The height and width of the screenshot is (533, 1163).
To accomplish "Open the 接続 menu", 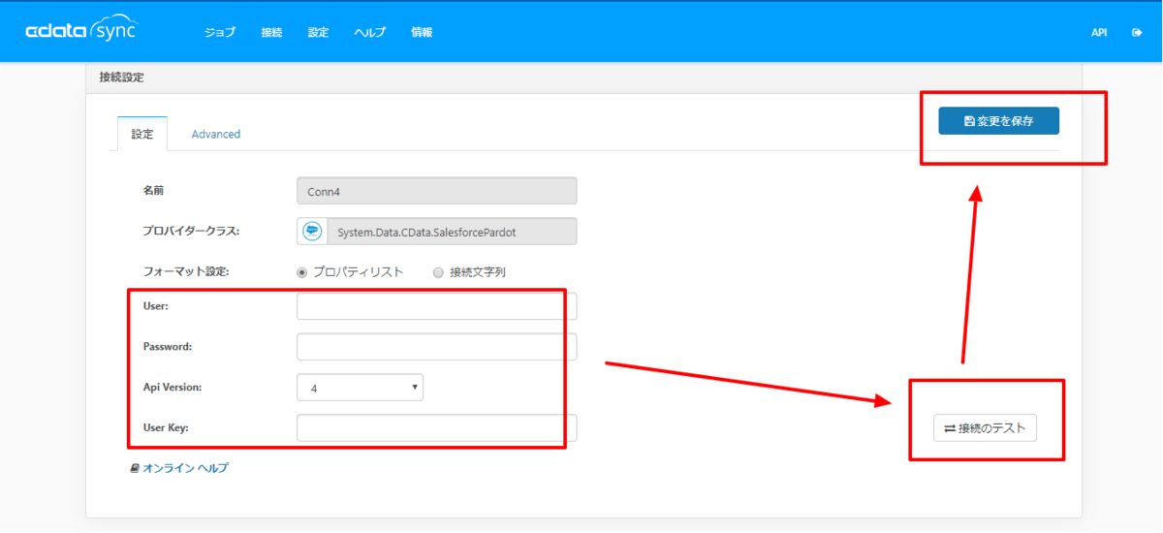I will point(271,32).
